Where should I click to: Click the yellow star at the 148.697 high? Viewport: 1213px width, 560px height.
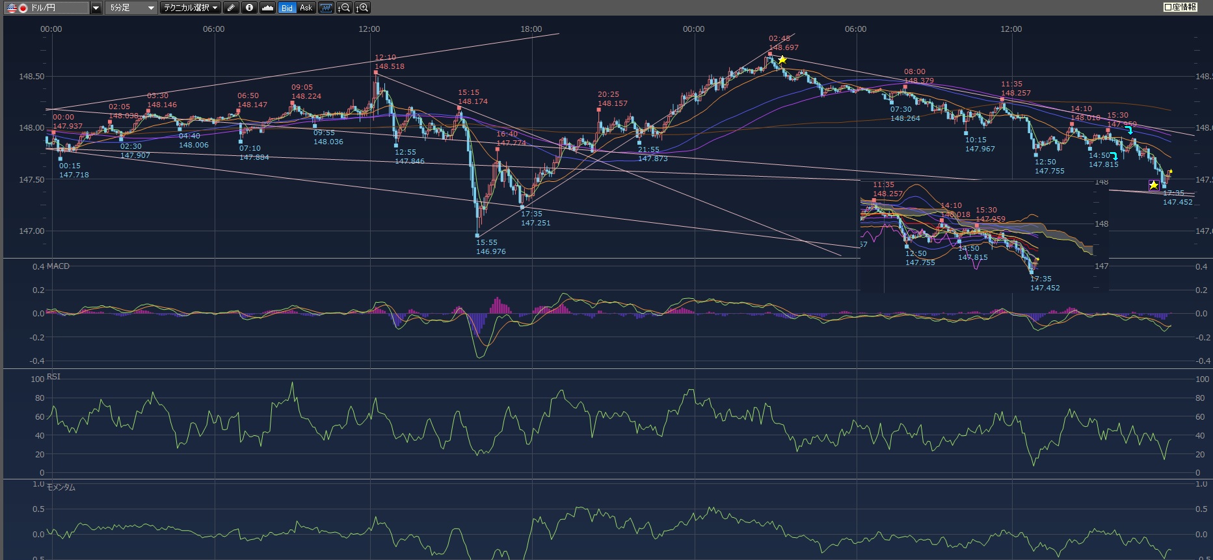[x=782, y=60]
